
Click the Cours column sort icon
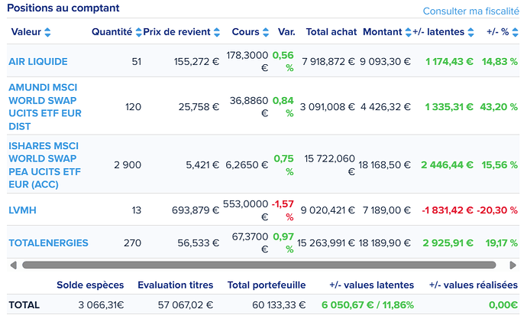coord(264,32)
